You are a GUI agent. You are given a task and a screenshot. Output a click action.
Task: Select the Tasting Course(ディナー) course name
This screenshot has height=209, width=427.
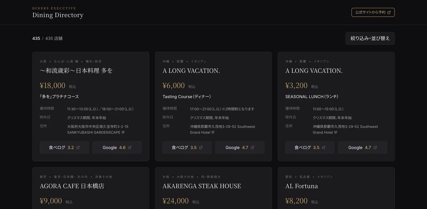click(x=187, y=97)
